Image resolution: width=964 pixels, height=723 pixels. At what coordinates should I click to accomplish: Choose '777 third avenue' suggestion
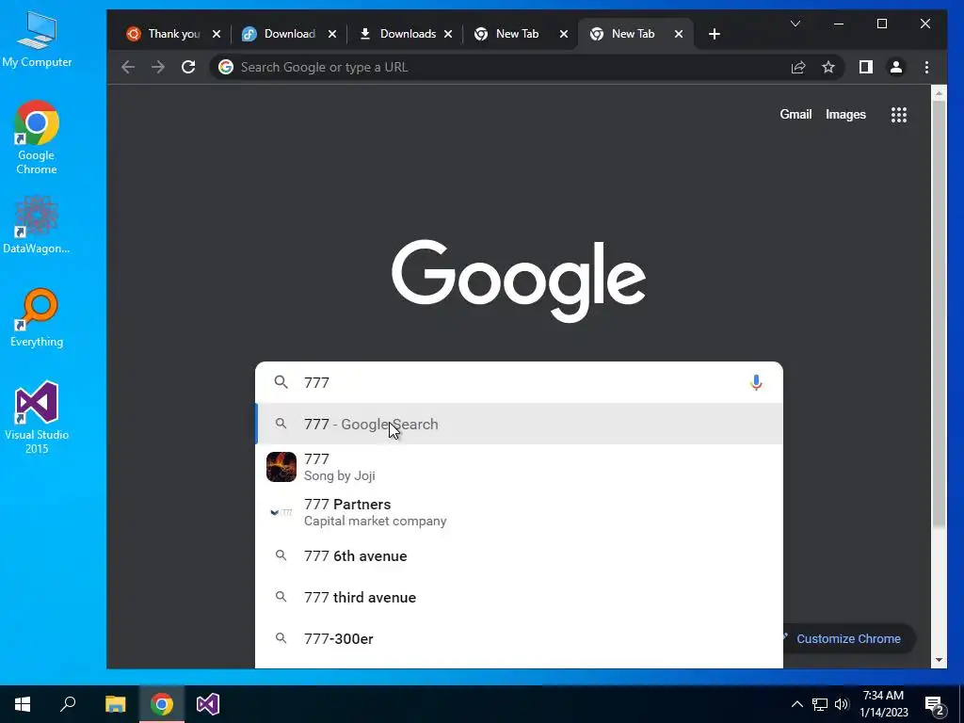coord(519,598)
